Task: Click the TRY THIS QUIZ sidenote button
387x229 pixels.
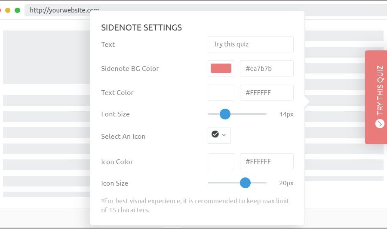Action: coord(376,97)
